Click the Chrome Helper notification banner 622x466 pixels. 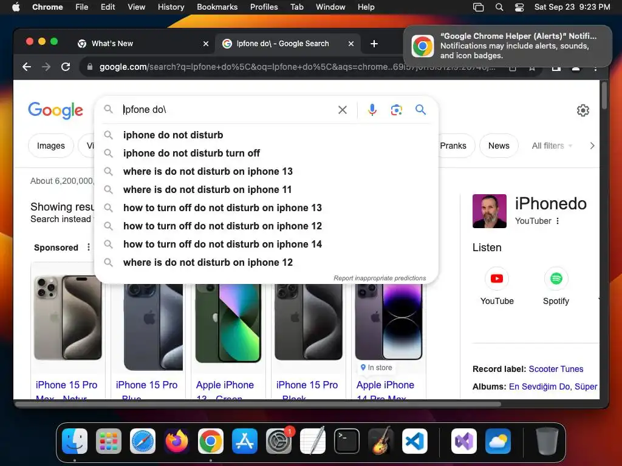coord(508,46)
